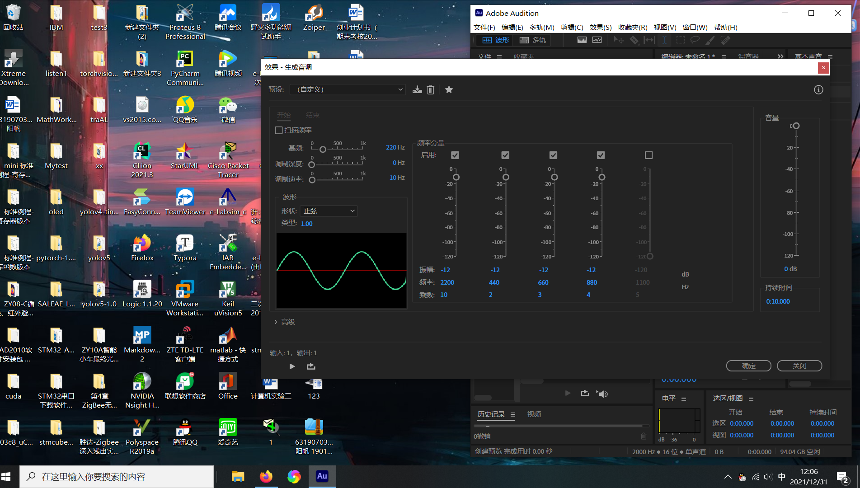This screenshot has height=488, width=860.
Task: Show the spectral frequency display in the Audition toolbar
Action: [582, 40]
